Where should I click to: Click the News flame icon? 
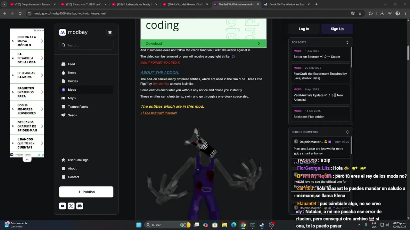point(63,73)
